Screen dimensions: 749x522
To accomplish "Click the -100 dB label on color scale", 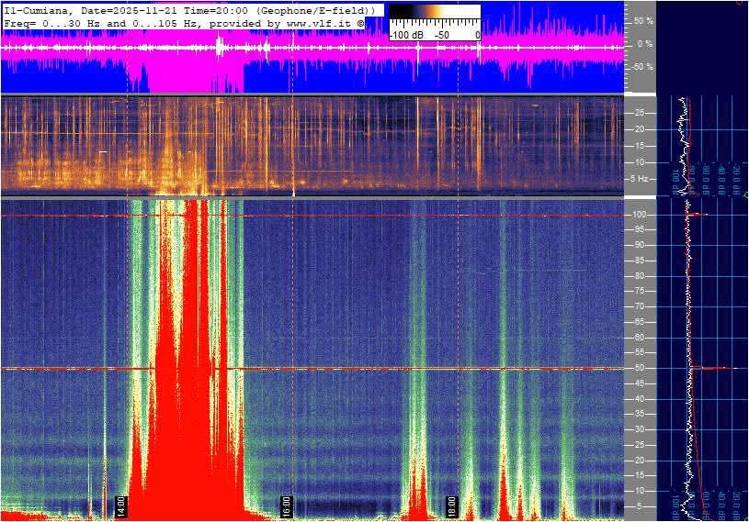I will (404, 35).
